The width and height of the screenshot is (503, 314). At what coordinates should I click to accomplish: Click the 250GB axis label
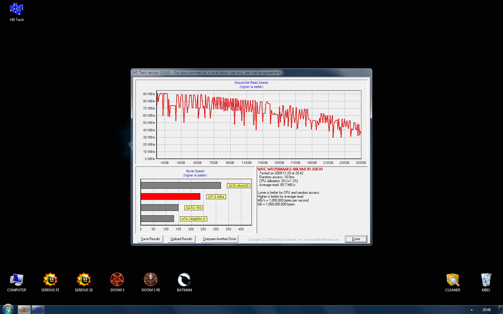361,163
